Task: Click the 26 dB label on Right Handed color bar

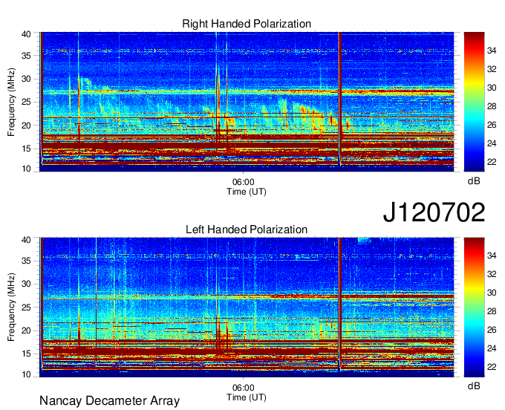Action: click(x=492, y=125)
